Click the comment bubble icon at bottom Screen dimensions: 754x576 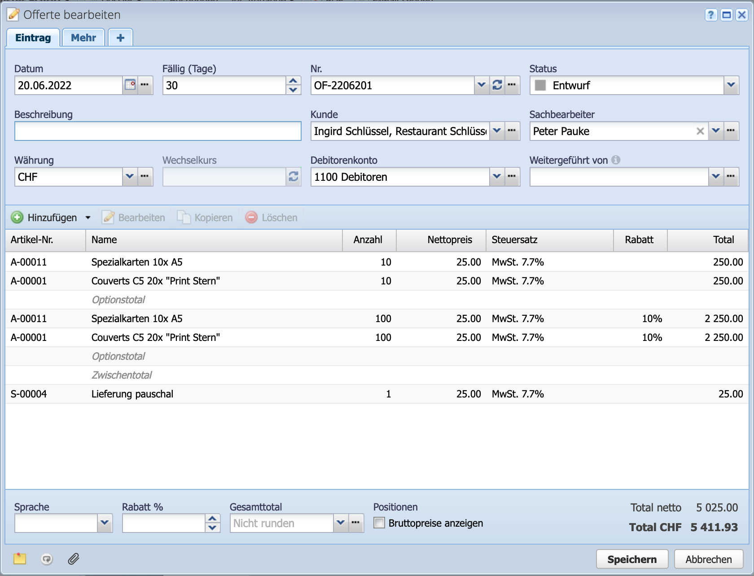tap(47, 559)
